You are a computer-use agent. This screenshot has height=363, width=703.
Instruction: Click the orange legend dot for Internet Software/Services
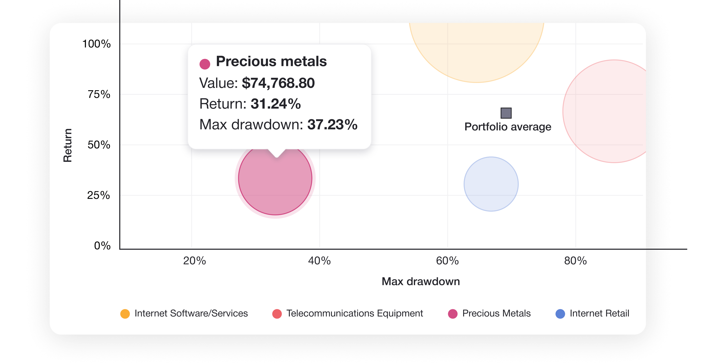(x=125, y=314)
